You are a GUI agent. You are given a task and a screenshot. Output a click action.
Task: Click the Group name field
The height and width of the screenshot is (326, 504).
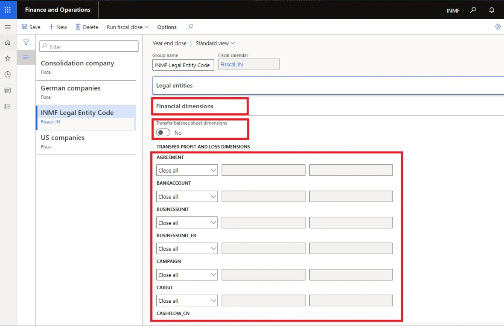pos(183,65)
